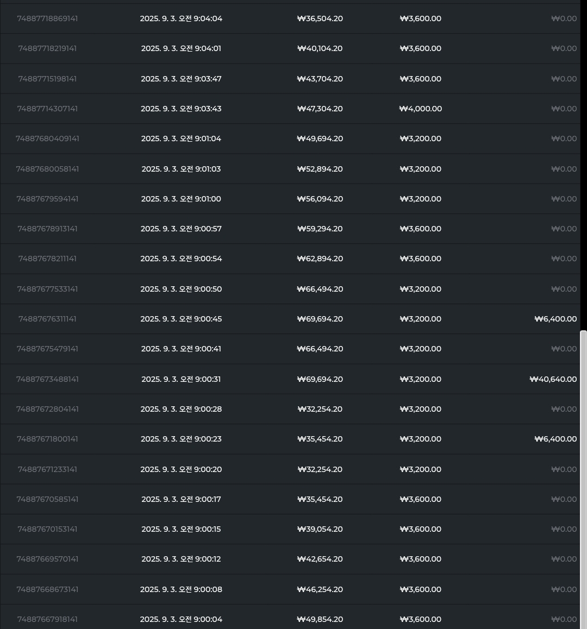Click the ₩4,000.00 bet amount

tap(420, 109)
